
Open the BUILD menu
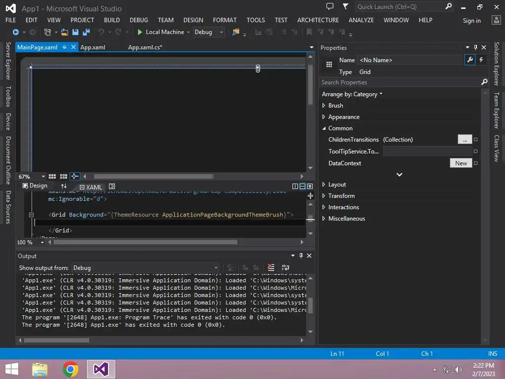(x=112, y=20)
